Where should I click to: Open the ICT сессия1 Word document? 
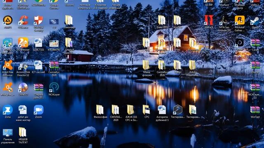[38, 65]
